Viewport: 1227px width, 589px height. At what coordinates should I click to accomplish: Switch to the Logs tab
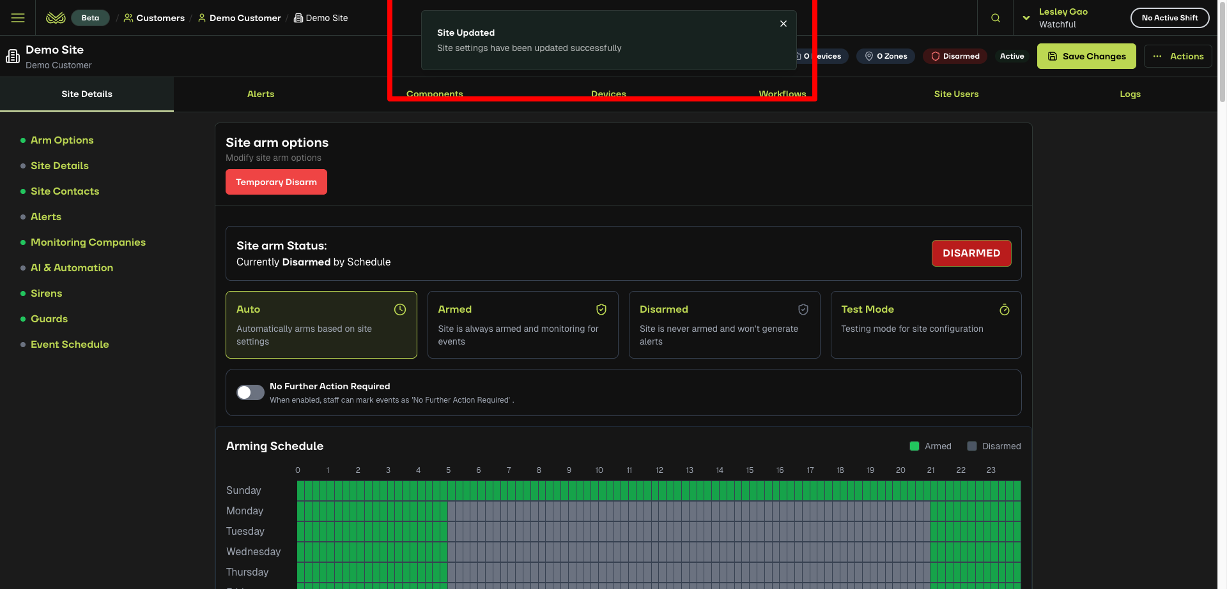click(1130, 94)
